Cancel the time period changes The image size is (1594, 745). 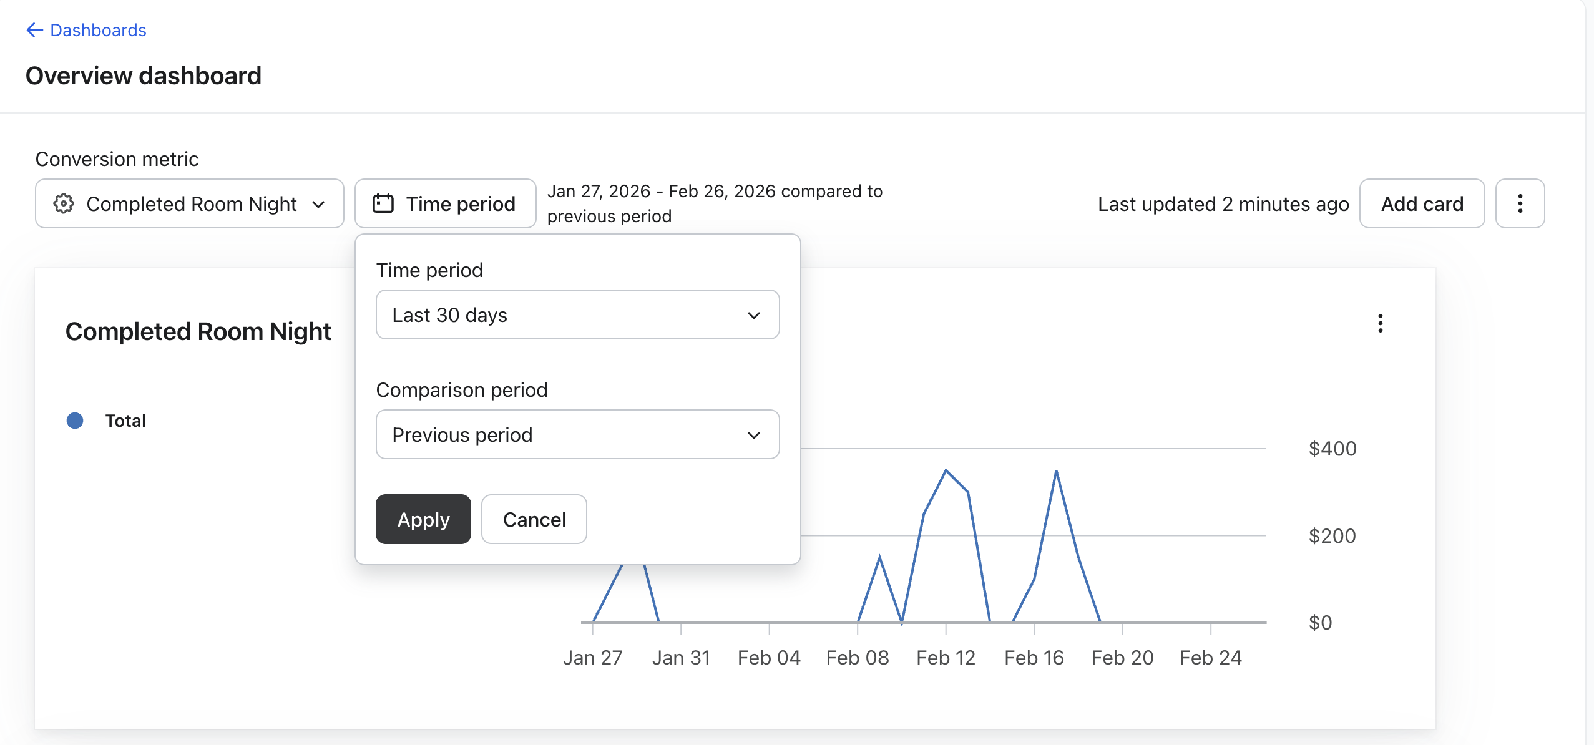click(534, 519)
